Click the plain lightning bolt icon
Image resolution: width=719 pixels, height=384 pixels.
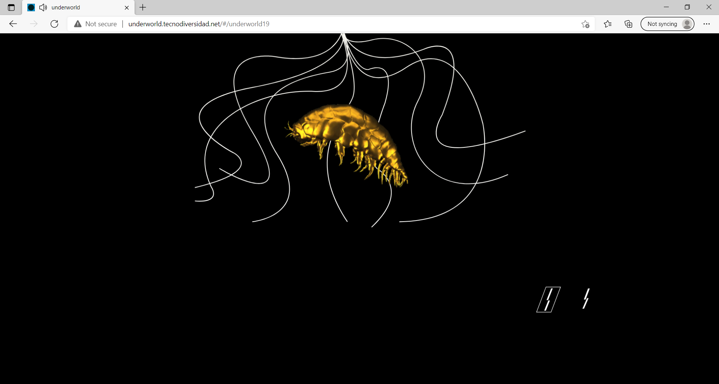(586, 298)
